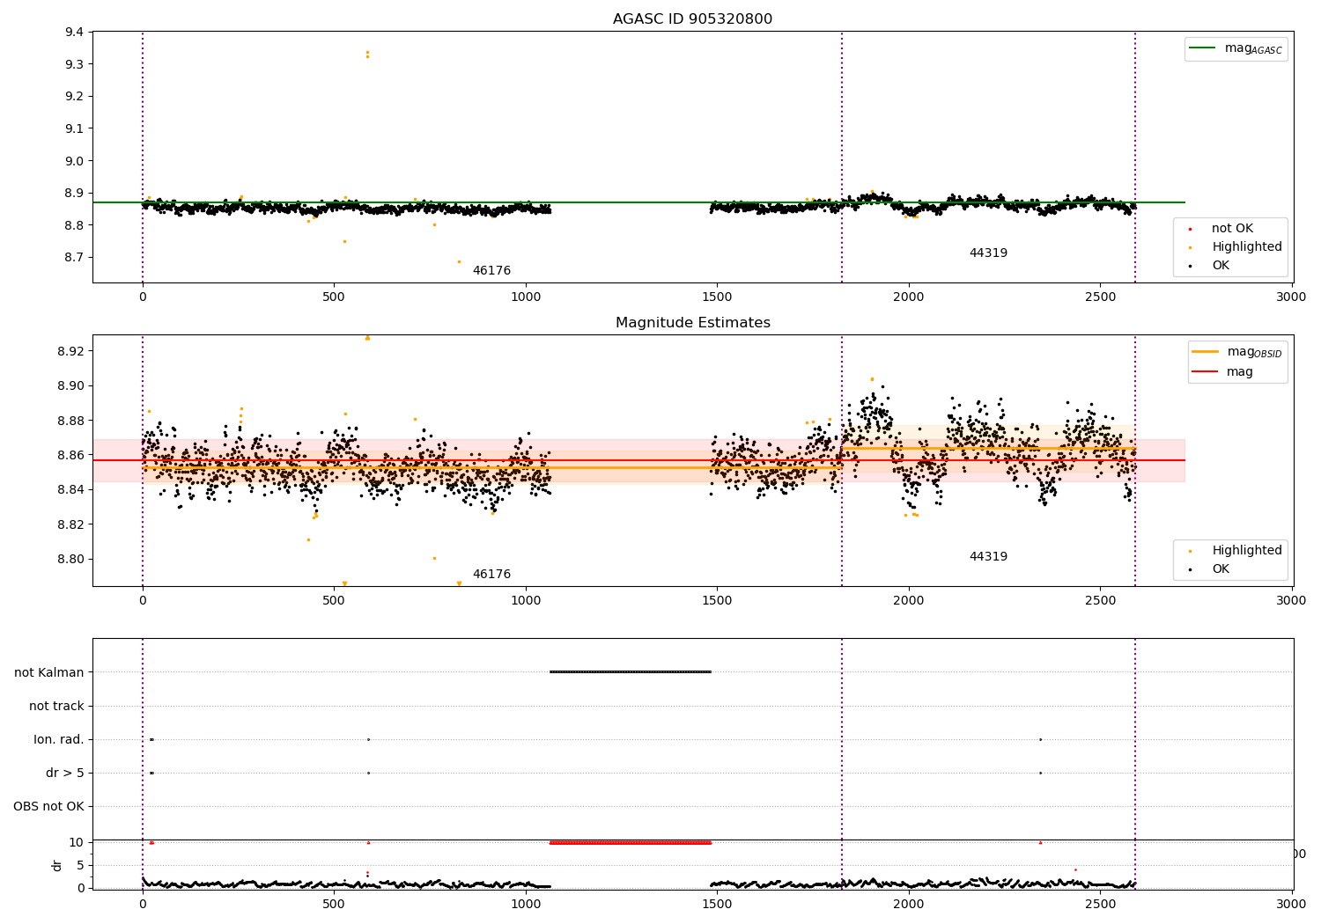This screenshot has width=1321, height=924.
Task: Select the 'not Kalman' axis label
Action: (x=49, y=672)
